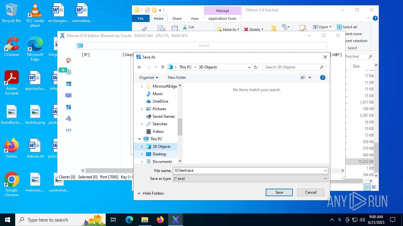The width and height of the screenshot is (403, 226).
Task: Select Music in the folder tree
Action: point(158,94)
